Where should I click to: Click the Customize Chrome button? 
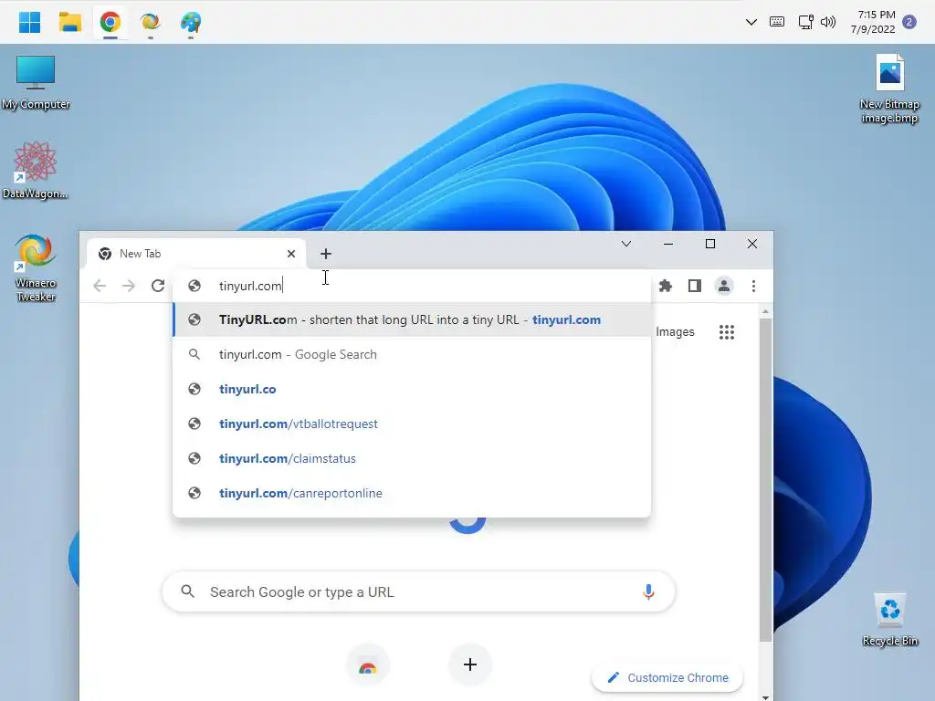pos(667,678)
